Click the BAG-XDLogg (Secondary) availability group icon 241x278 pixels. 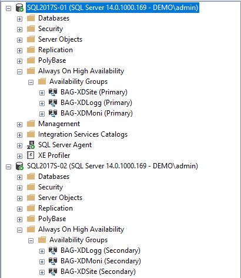coord(53,250)
